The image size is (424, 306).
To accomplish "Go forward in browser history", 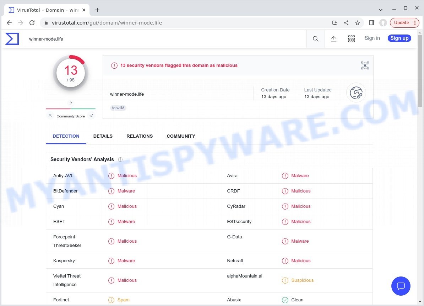I will tap(21, 23).
